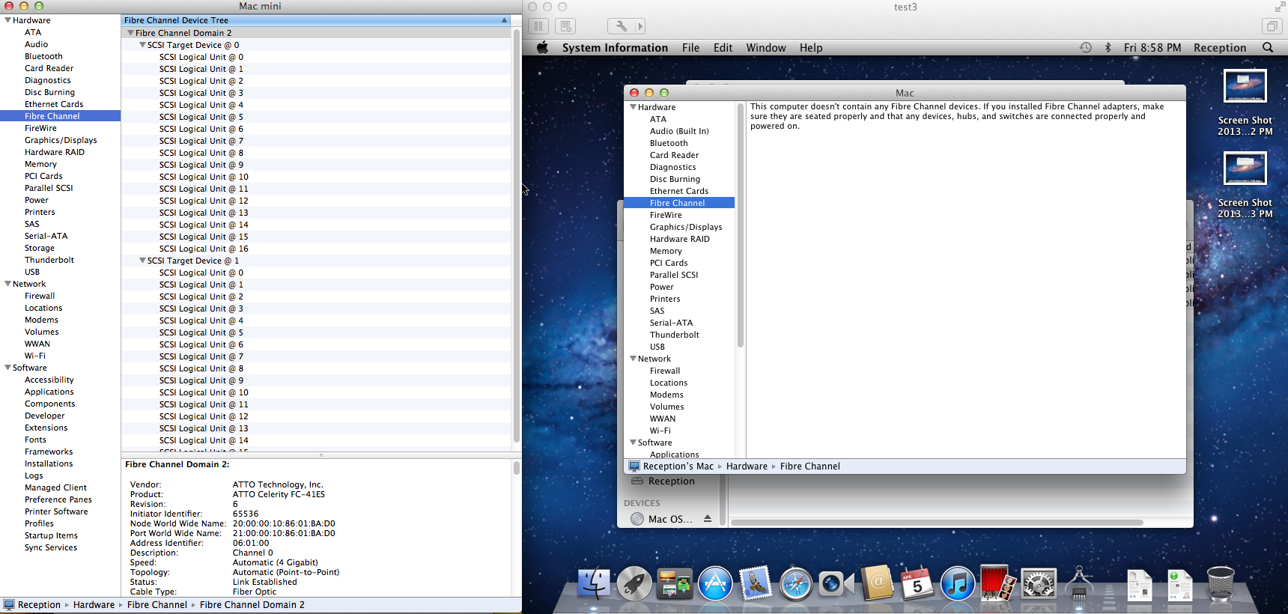
Task: Select Graphics/Displays in Mac mini sidebar
Action: click(61, 140)
